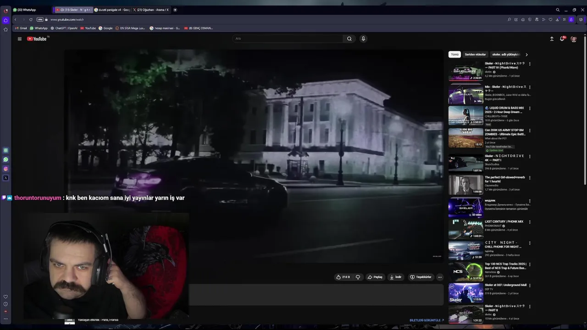Open the Mix - Skeler NightDrive thumbnail

coord(465,94)
